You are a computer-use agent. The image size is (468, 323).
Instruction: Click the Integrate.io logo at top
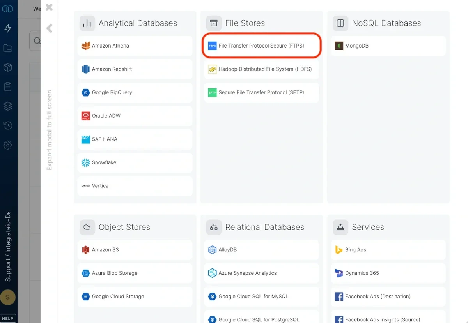(8, 9)
